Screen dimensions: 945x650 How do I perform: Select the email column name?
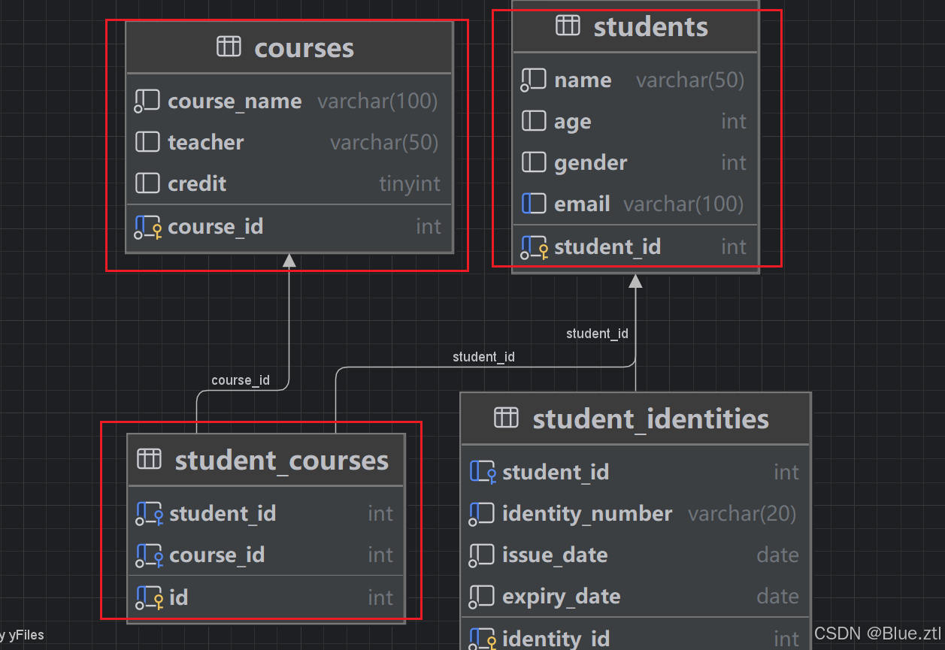[582, 204]
